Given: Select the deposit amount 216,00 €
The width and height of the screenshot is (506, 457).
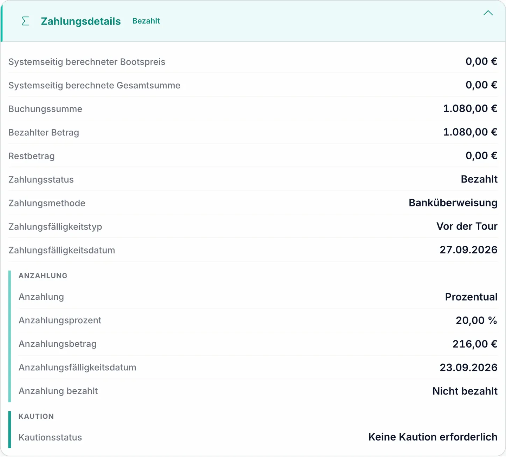Looking at the screenshot, I should [475, 344].
